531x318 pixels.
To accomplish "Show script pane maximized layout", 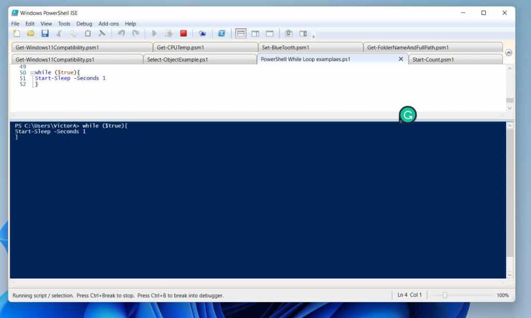I will coord(270,33).
